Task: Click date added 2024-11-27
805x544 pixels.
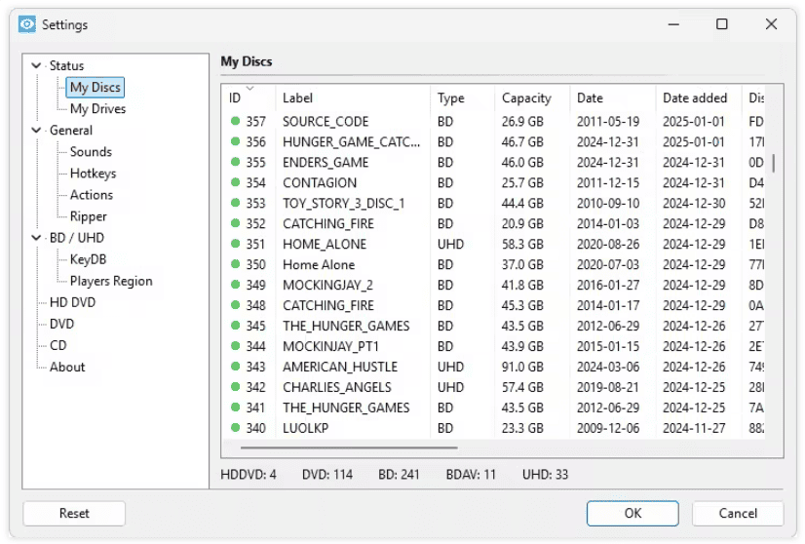Action: 694,428
